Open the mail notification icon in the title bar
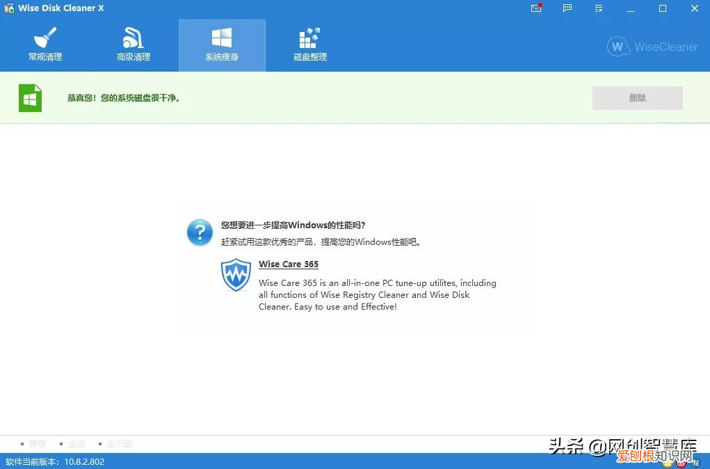710x469 pixels. coord(535,8)
